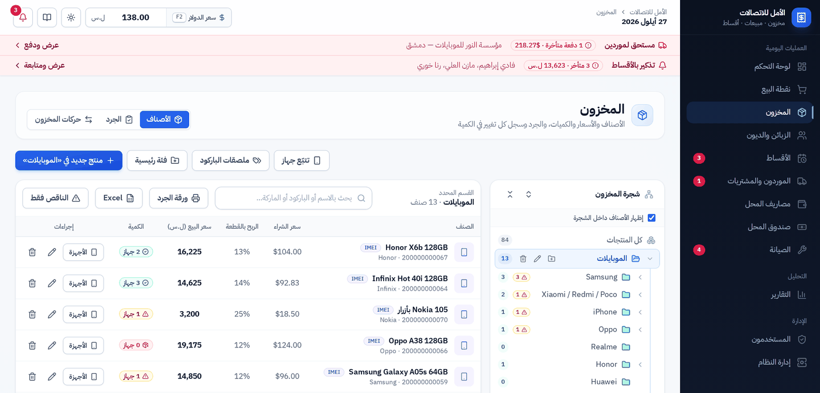Add subfolder to الموبايلات category

pyautogui.click(x=551, y=258)
